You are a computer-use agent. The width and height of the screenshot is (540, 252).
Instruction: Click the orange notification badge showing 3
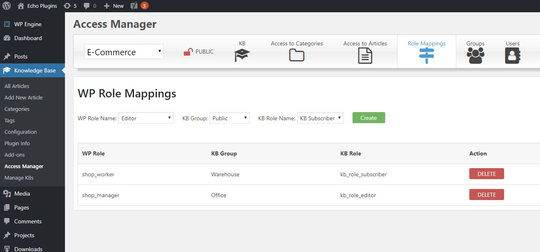(x=144, y=6)
